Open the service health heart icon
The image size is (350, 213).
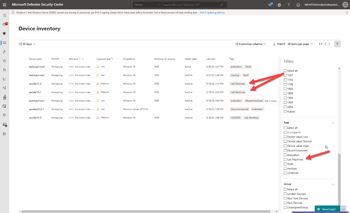(4, 115)
